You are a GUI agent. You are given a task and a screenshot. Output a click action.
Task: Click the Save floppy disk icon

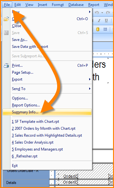6,33
